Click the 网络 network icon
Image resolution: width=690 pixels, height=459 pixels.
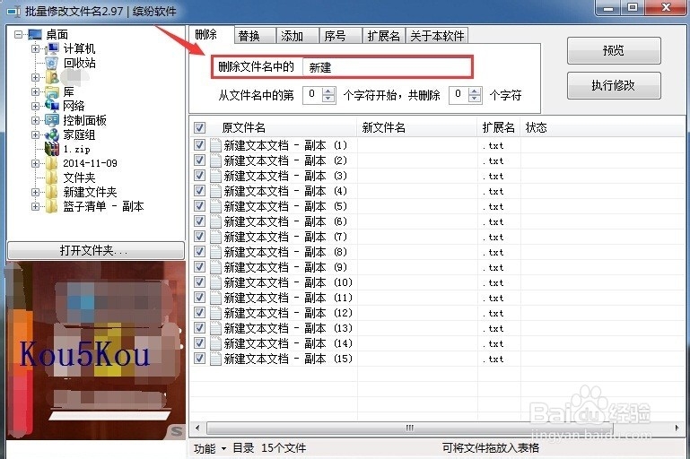pos(52,106)
